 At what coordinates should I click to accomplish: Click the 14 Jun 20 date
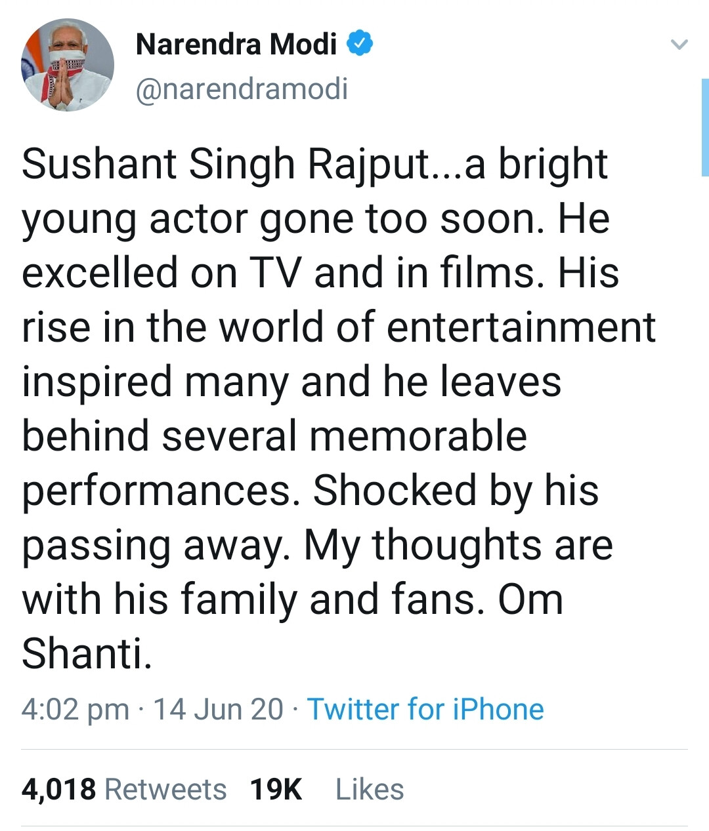(x=218, y=709)
